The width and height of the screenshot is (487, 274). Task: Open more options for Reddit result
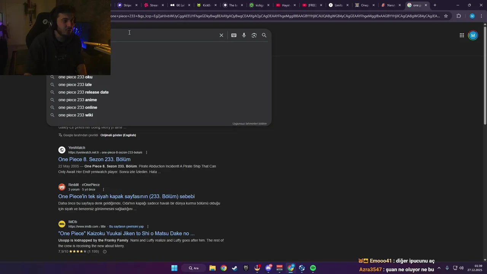[x=103, y=190]
